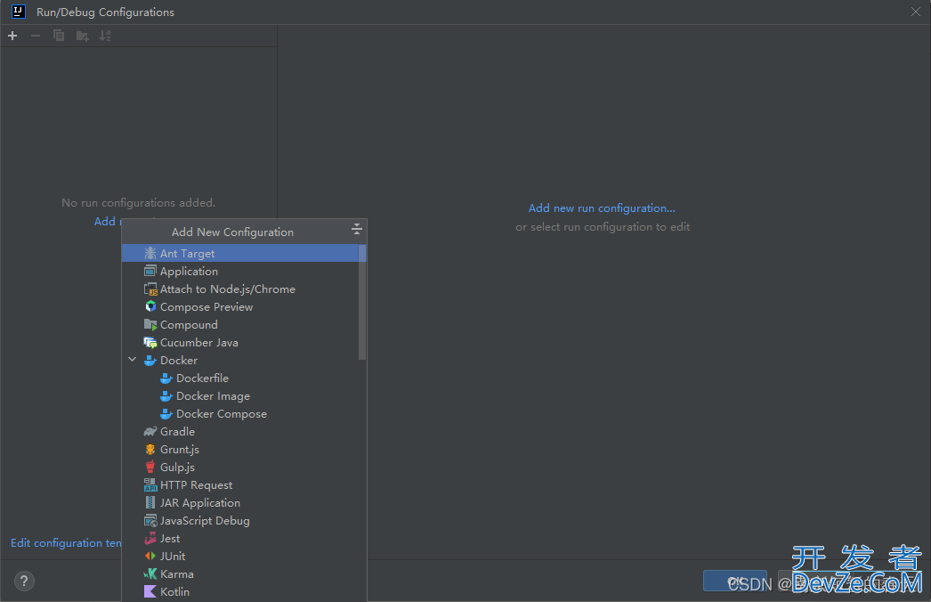Click the Gradle elephant icon
The height and width of the screenshot is (602, 931).
150,431
